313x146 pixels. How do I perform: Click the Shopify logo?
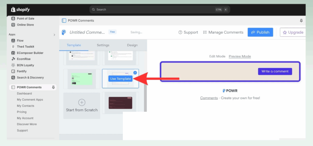coord(20,9)
